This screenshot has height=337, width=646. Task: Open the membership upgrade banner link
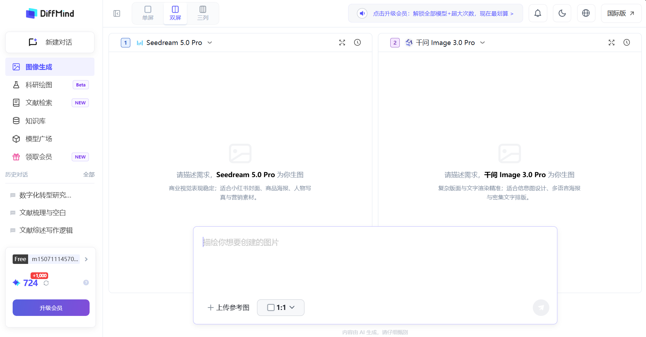tap(443, 14)
